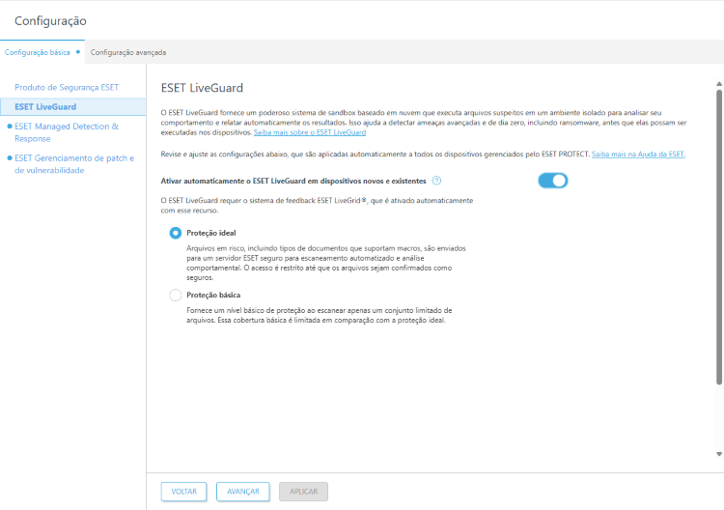
Task: Click the Proteção básica description paragraph
Action: (320, 315)
